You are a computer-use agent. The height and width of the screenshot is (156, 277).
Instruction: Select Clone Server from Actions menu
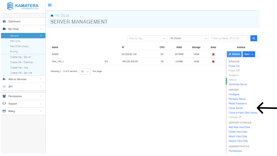(x=236, y=108)
